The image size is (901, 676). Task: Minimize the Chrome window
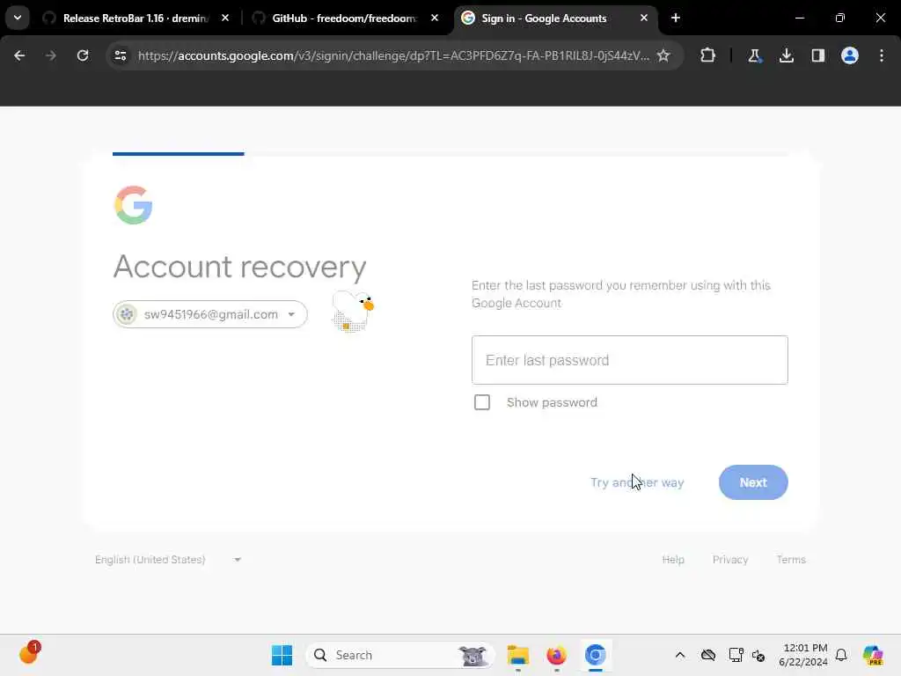pyautogui.click(x=800, y=18)
